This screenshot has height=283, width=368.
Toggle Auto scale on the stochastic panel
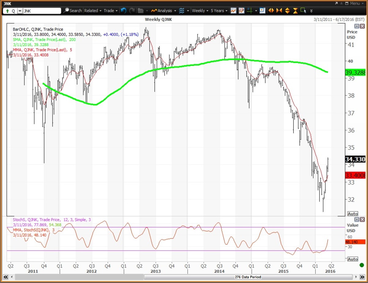click(x=353, y=259)
